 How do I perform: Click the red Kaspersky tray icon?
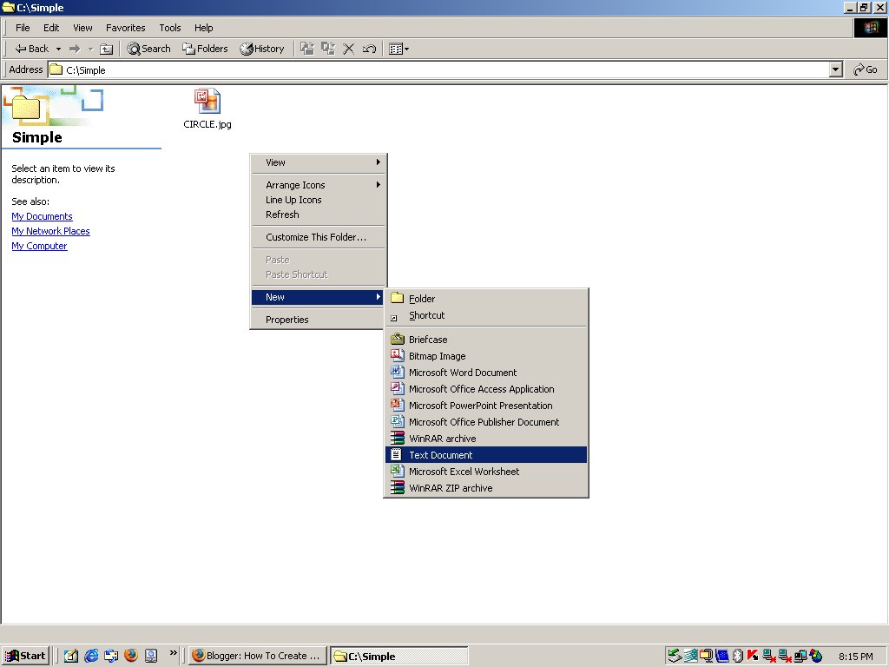pos(753,656)
